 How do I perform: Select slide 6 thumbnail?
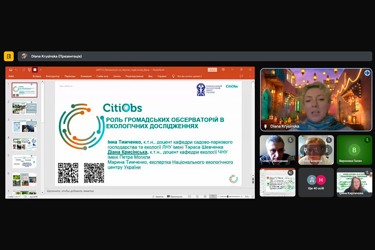25,180
